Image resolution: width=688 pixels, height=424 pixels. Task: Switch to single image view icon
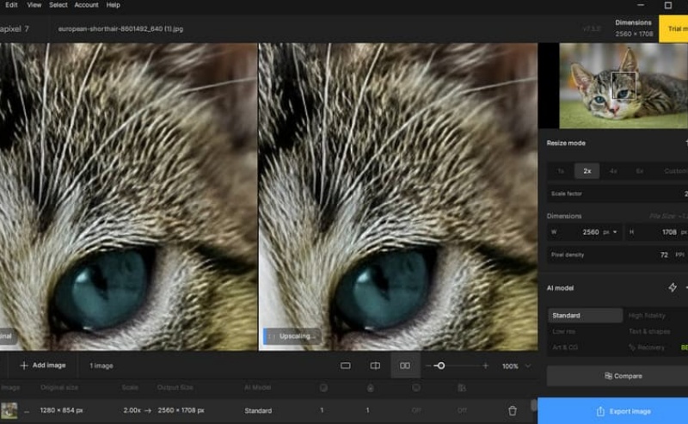click(x=346, y=366)
